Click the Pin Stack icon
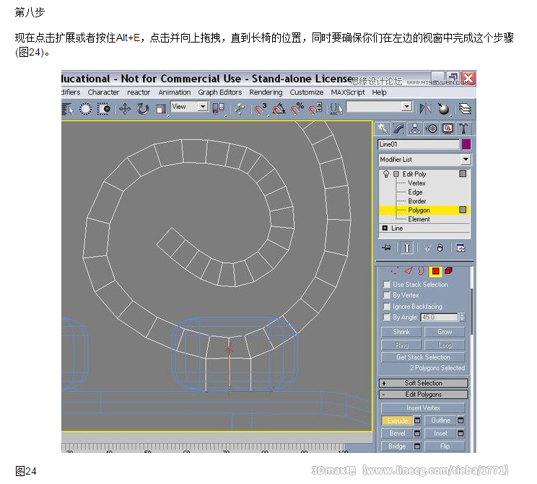This screenshot has height=484, width=537. point(387,247)
